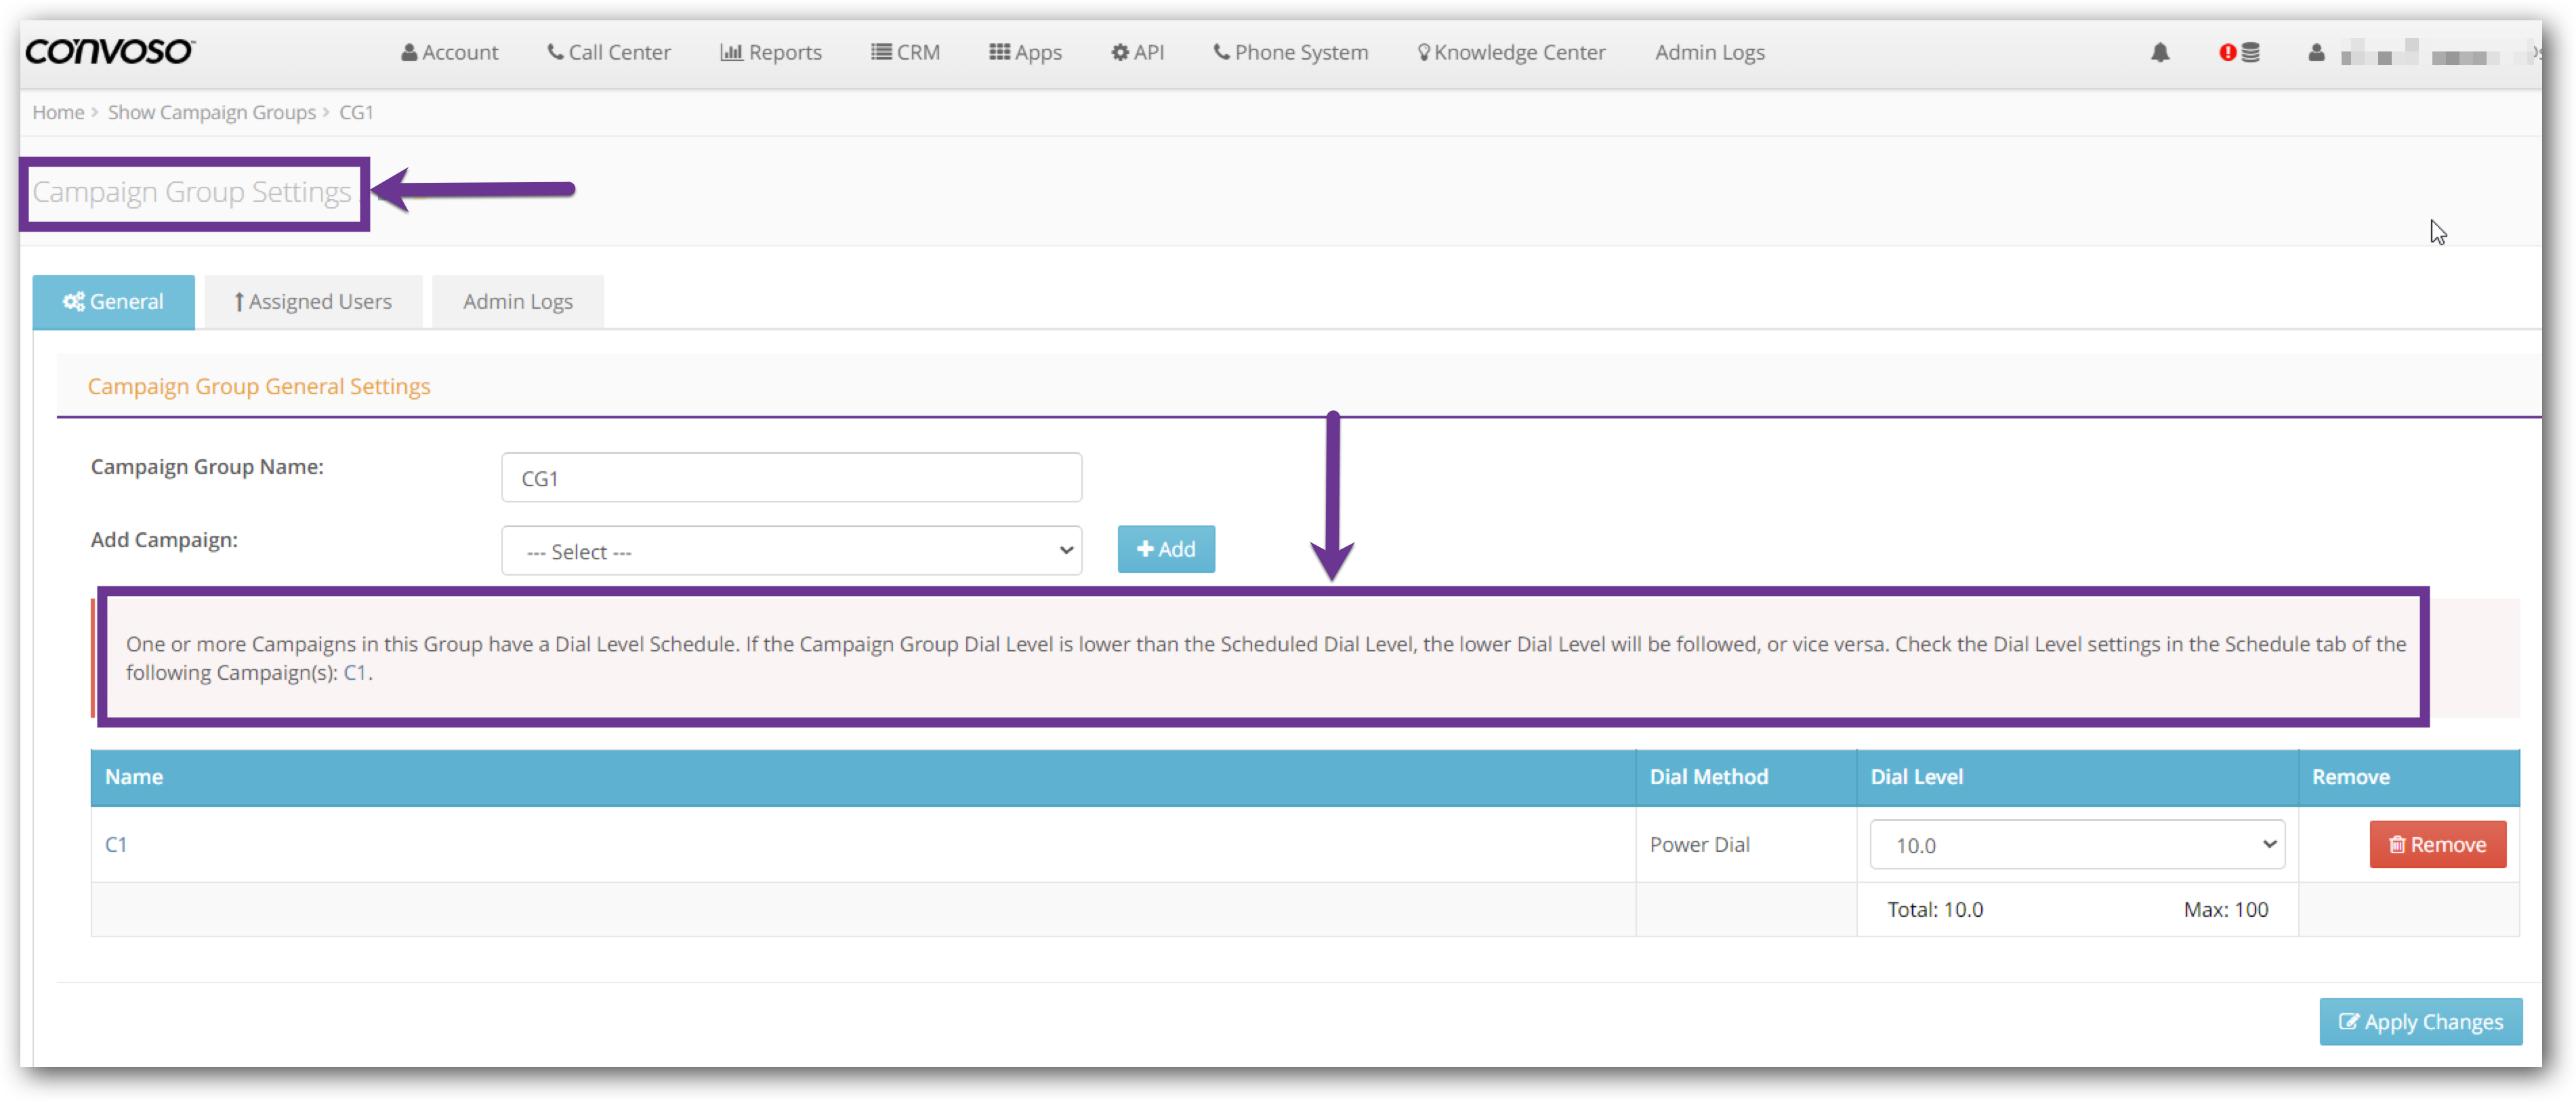Open the Reports menu
The width and height of the screenshot is (2576, 1101).
[x=771, y=52]
